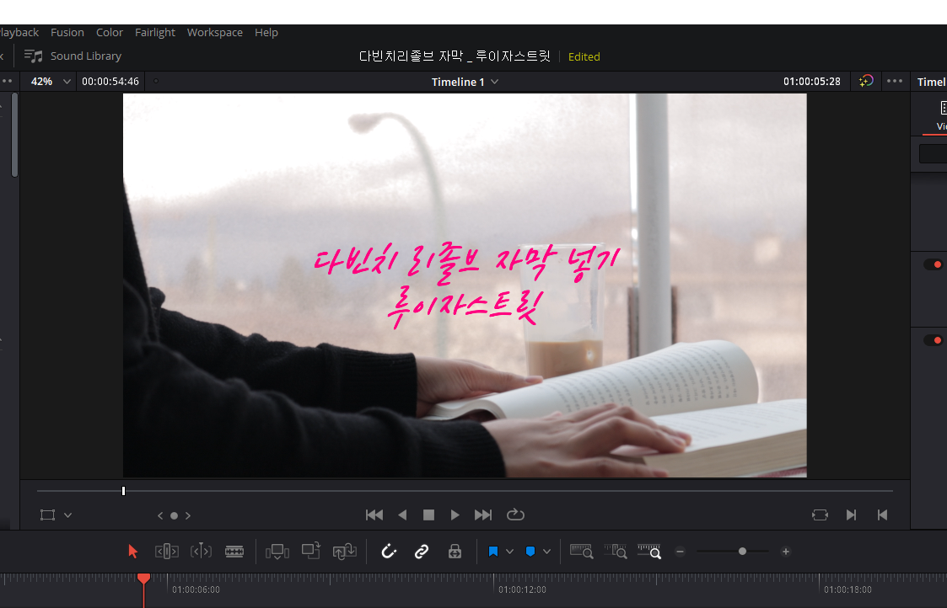Go to last frame button
Viewport: 947px width, 608px height.
[x=483, y=515]
